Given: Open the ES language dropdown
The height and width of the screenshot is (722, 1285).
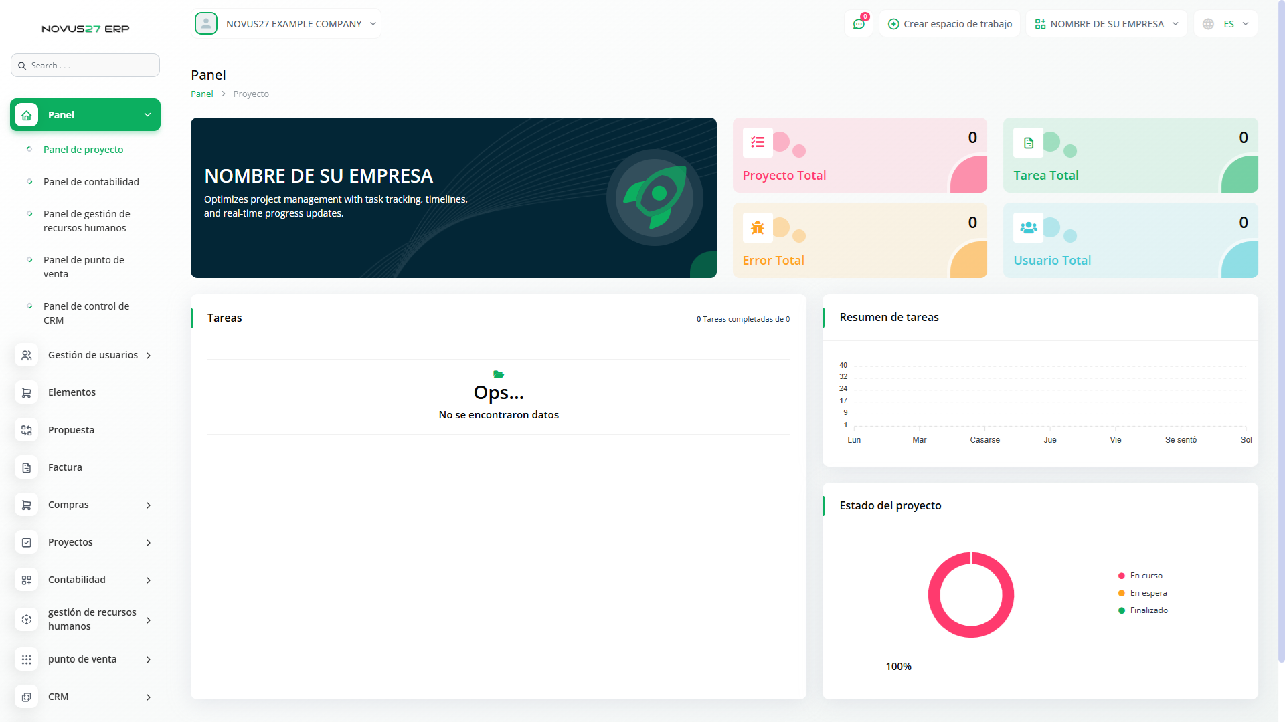Looking at the screenshot, I should pyautogui.click(x=1226, y=24).
